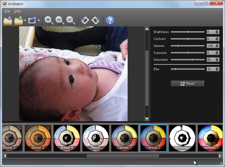This screenshot has width=225, height=167.
Task: Select the Sketch 3 effect thumbnail
Action: (38, 138)
